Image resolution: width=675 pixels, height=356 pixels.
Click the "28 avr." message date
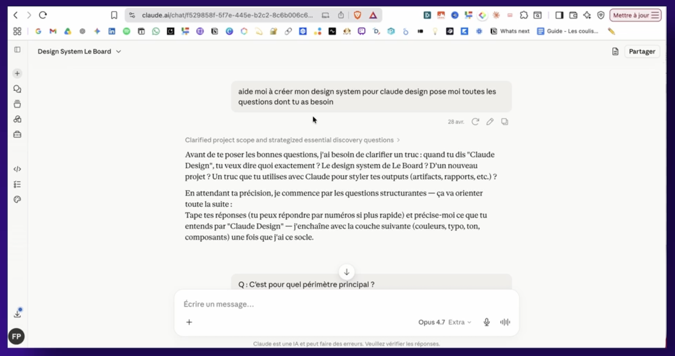[x=456, y=122]
